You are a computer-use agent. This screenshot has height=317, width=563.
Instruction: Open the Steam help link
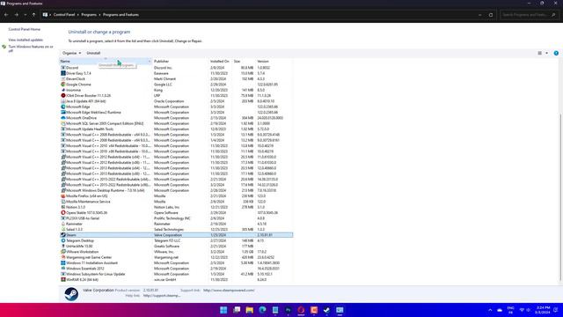click(162, 296)
